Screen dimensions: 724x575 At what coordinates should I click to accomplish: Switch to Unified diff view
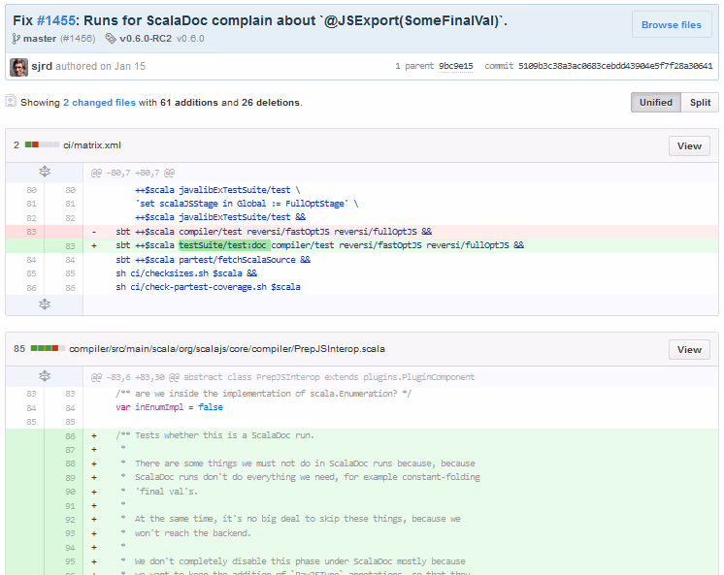[656, 103]
